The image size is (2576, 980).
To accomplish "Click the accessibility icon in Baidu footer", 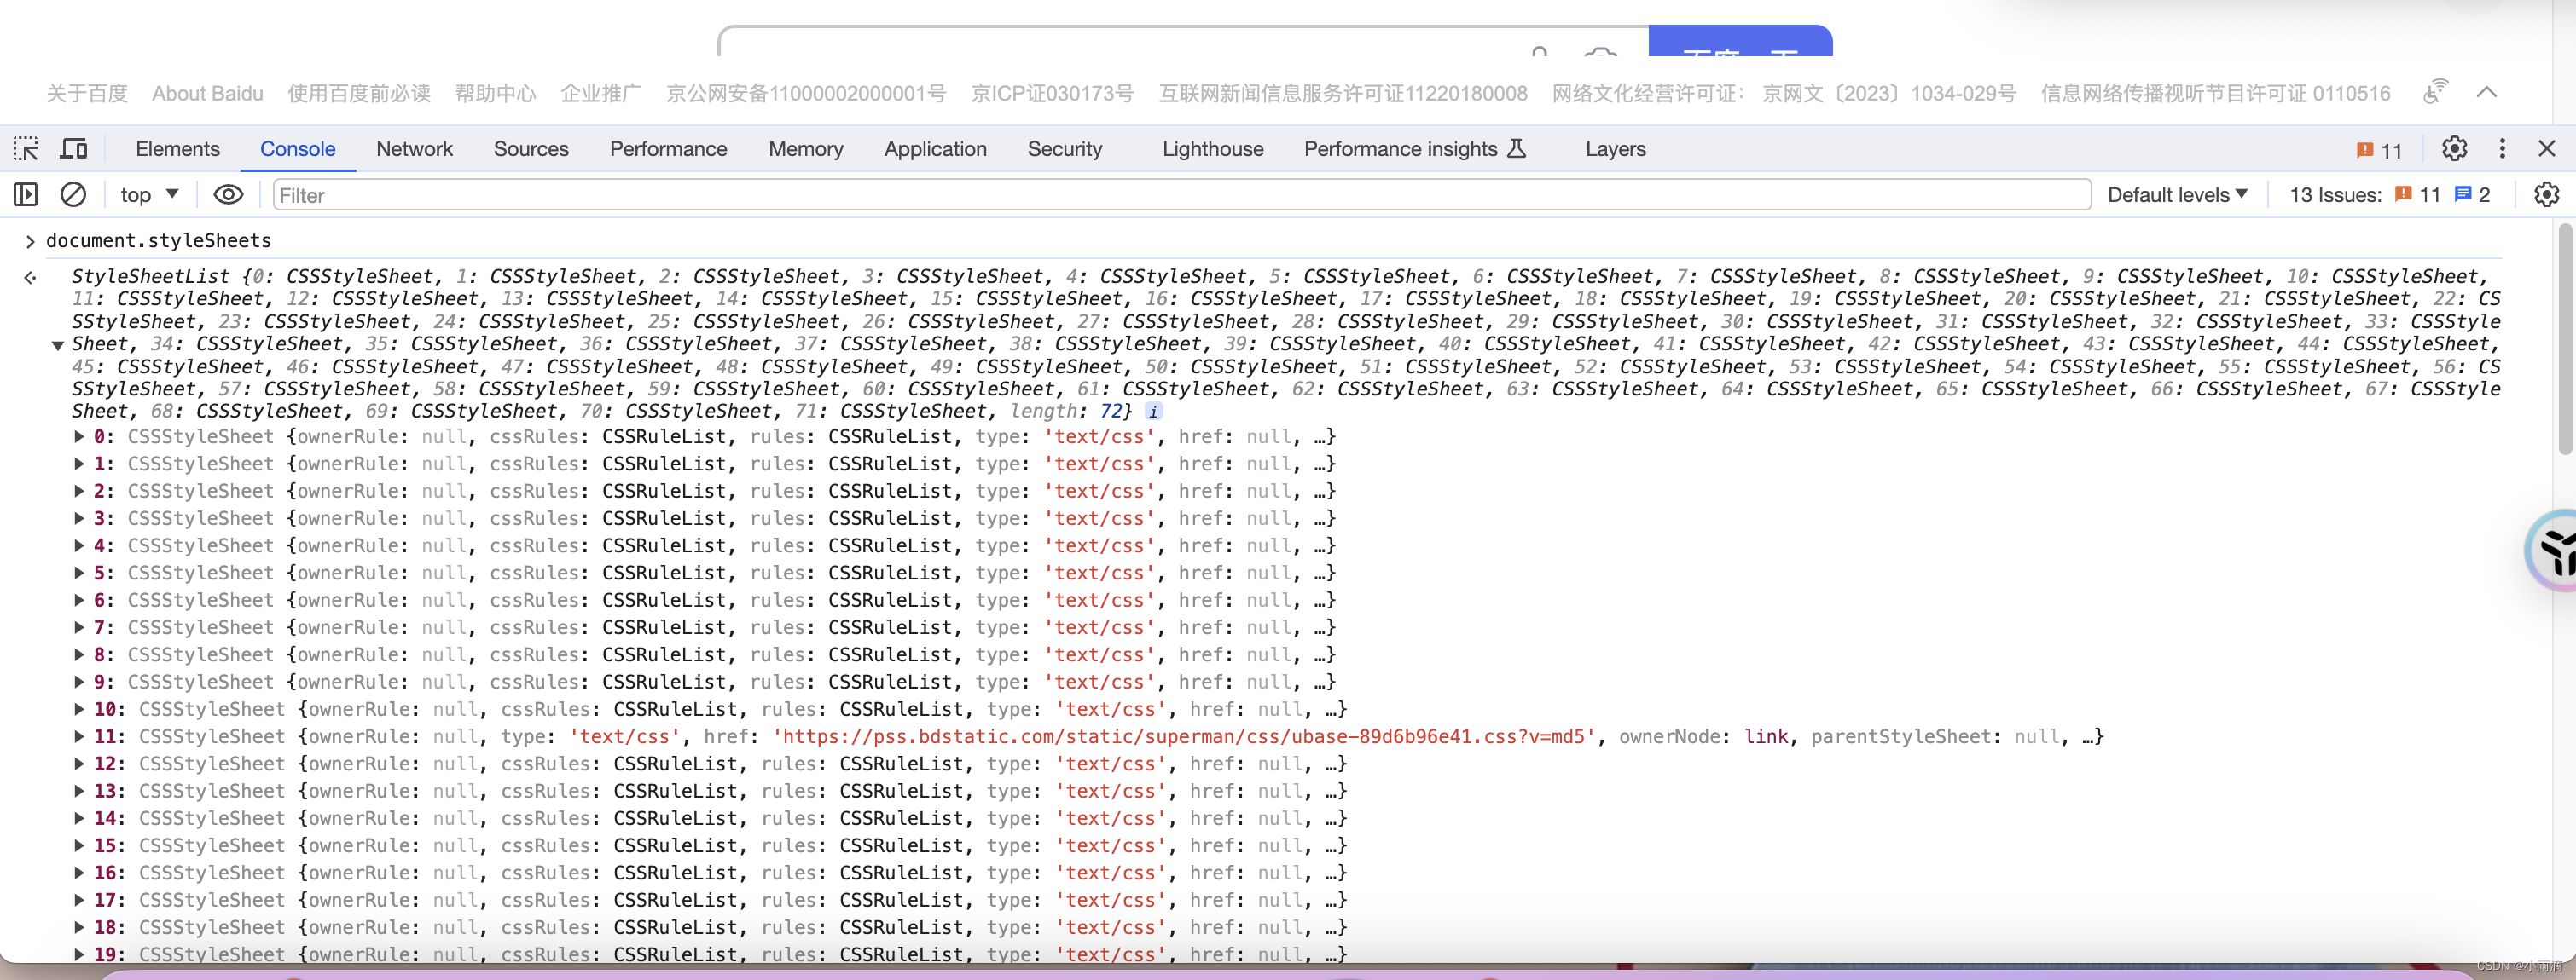I will pos(2435,92).
